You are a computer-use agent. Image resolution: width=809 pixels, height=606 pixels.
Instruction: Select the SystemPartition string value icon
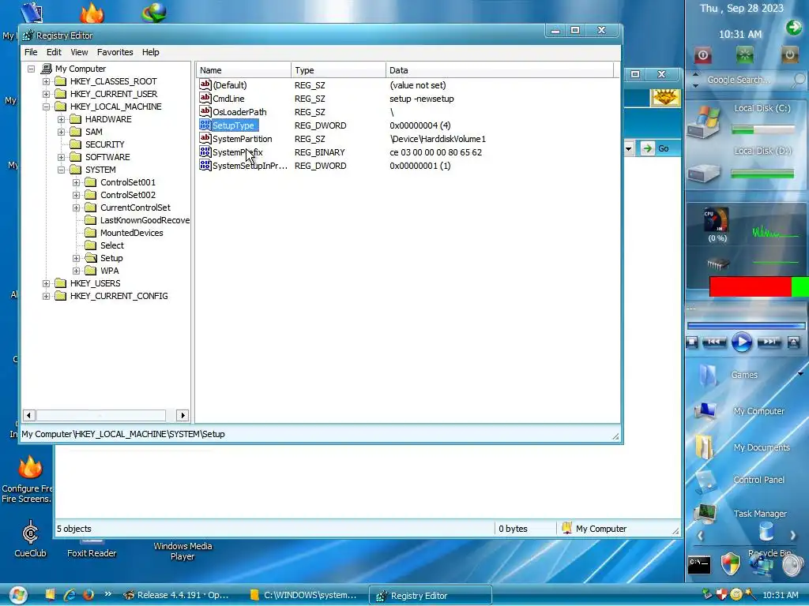(205, 138)
